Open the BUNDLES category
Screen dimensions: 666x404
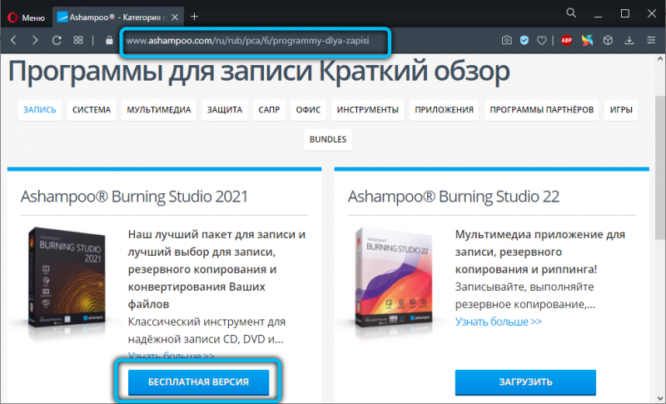tap(328, 139)
